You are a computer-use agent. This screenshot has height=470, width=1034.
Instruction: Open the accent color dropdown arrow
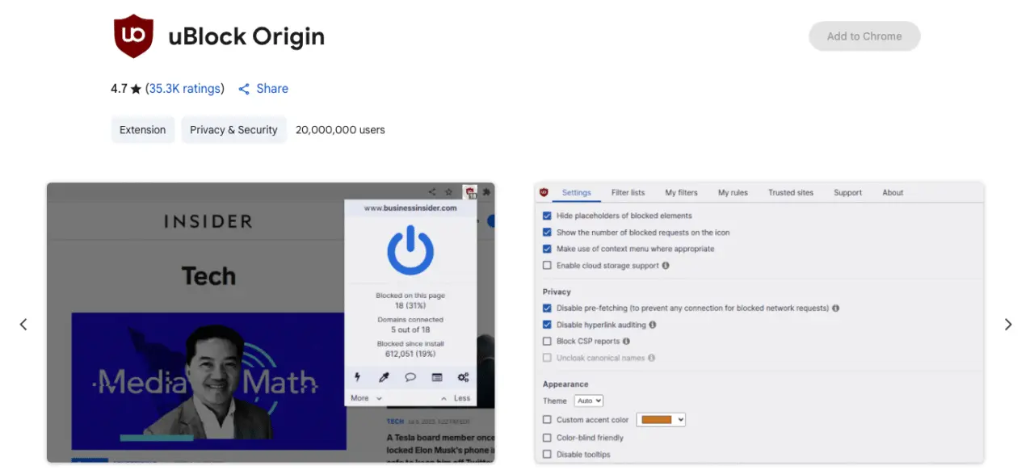point(680,420)
